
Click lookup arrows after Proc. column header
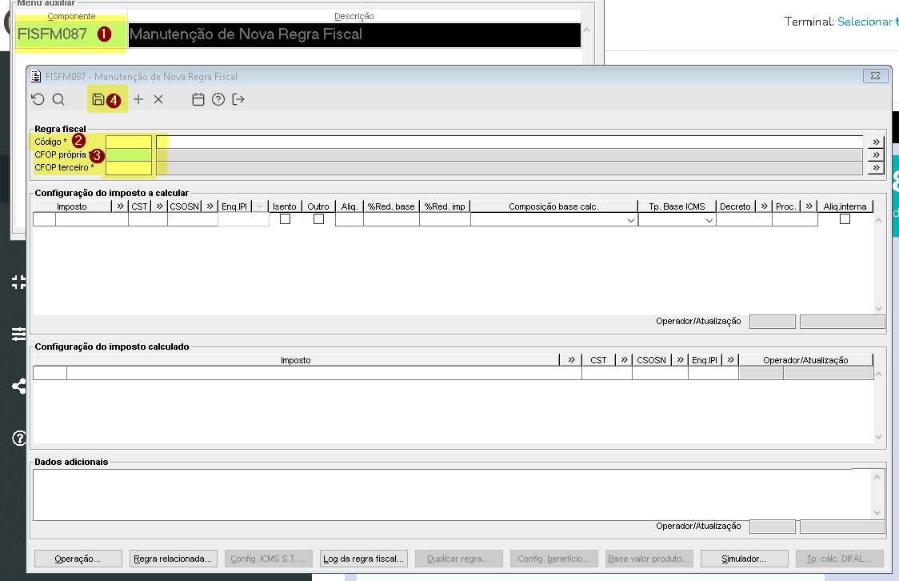809,206
